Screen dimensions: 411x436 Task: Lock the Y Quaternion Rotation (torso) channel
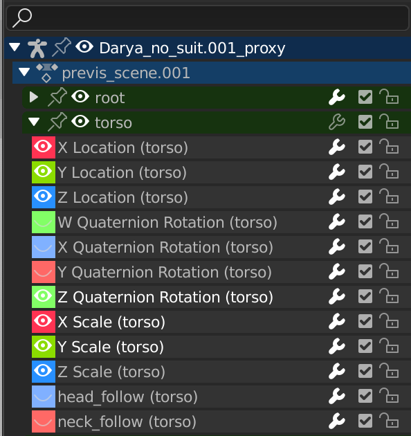389,271
